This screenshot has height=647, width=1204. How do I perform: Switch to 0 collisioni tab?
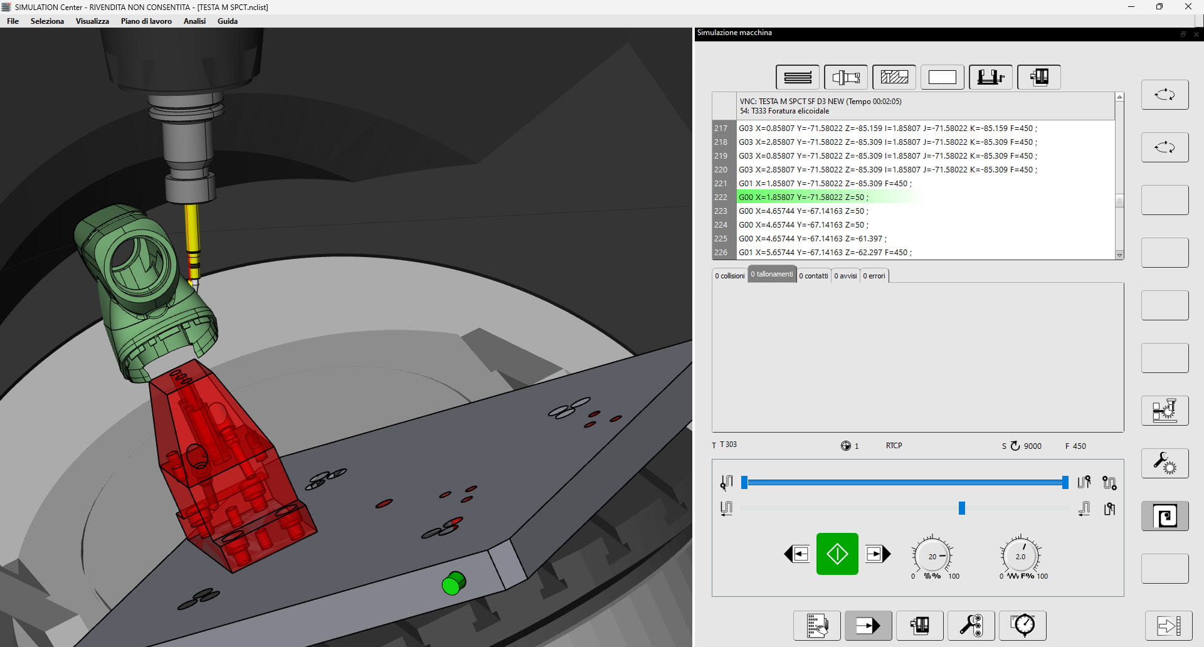[x=730, y=276]
